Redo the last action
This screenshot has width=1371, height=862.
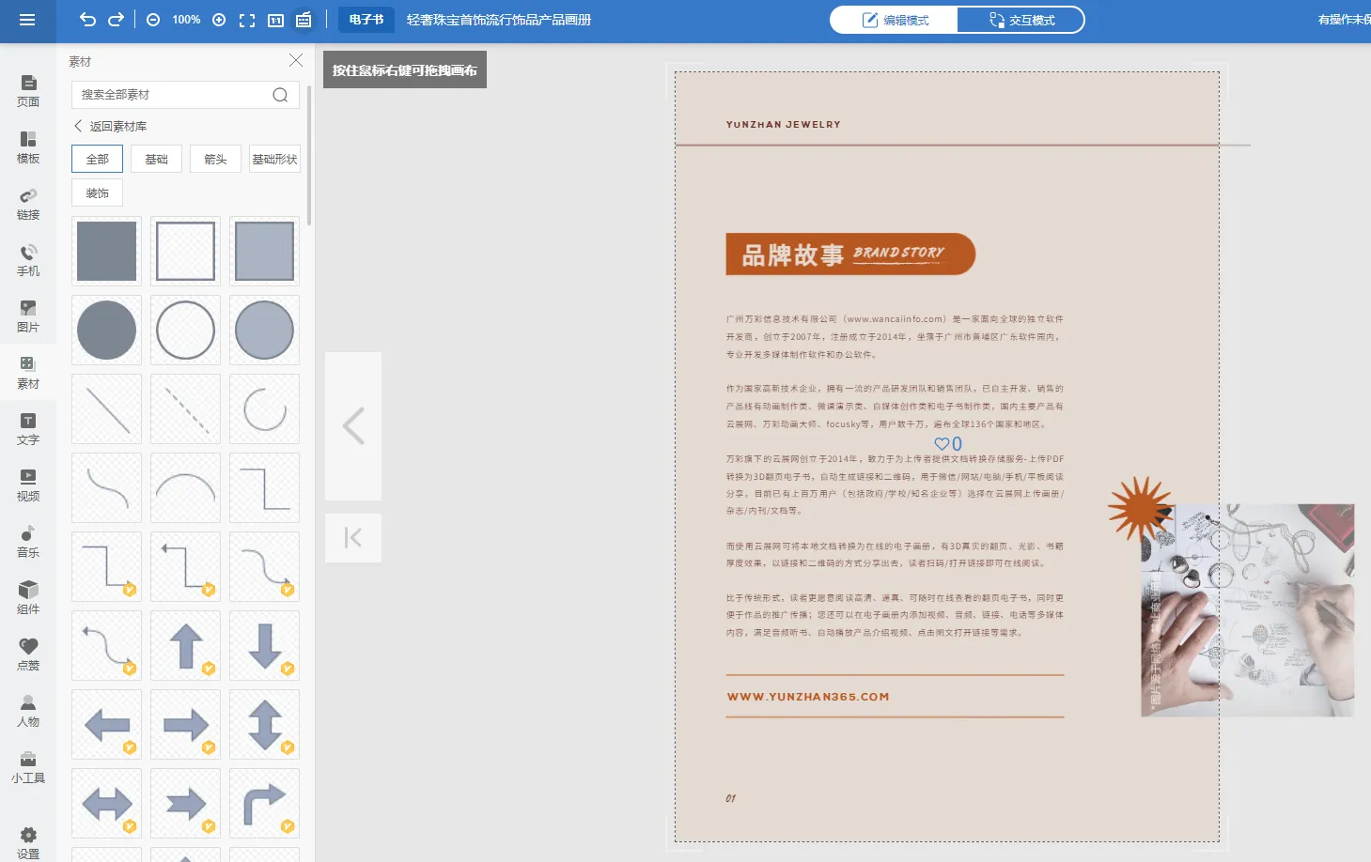coord(116,20)
